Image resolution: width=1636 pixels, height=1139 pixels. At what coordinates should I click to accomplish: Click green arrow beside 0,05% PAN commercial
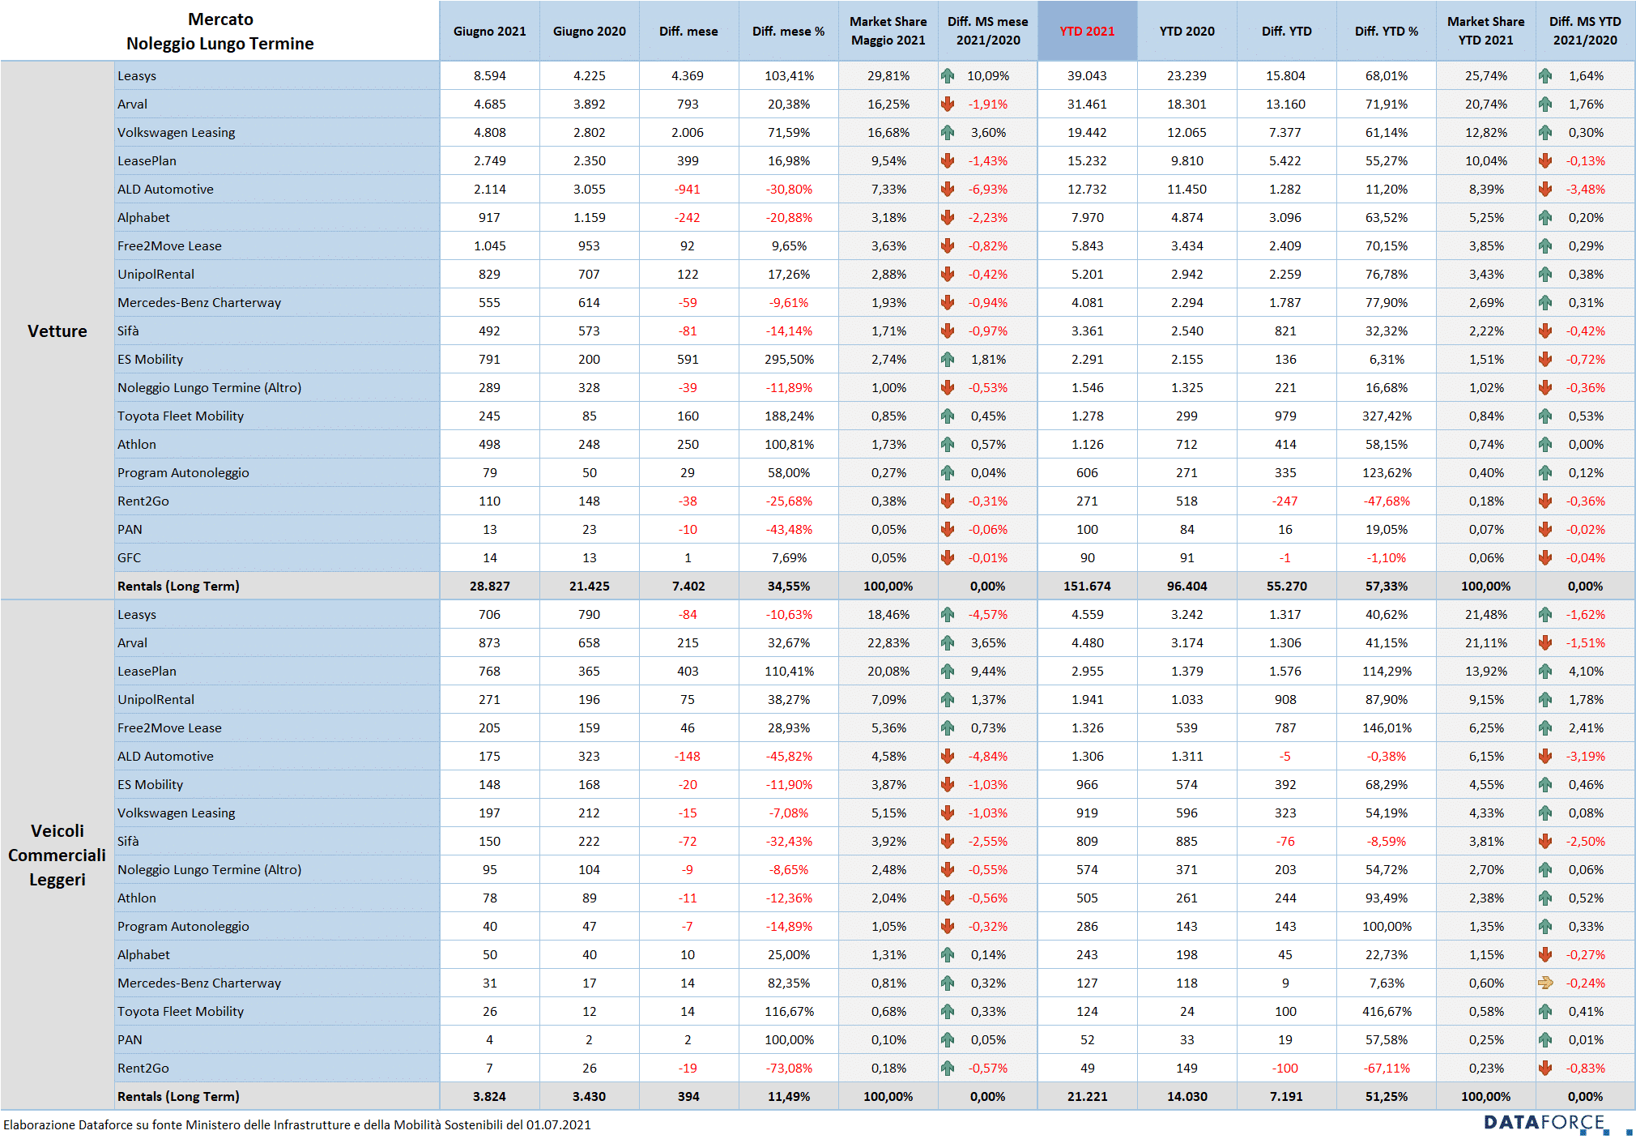(948, 1040)
